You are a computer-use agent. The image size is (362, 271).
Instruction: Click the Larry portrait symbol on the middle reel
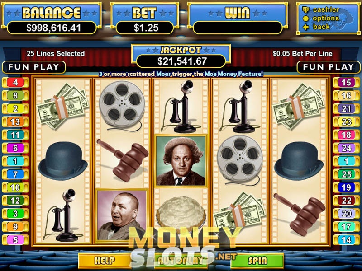181,161
